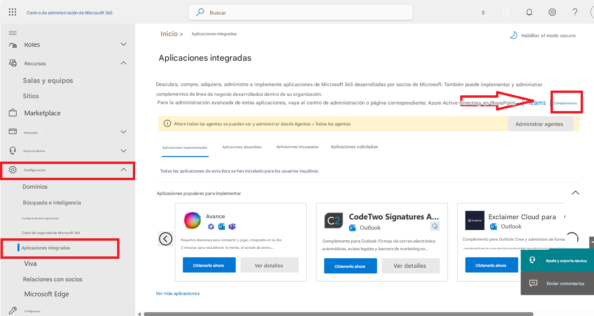Click the Outlook icon on the CodeTwo card
This screenshot has height=316, width=594.
coord(353,227)
